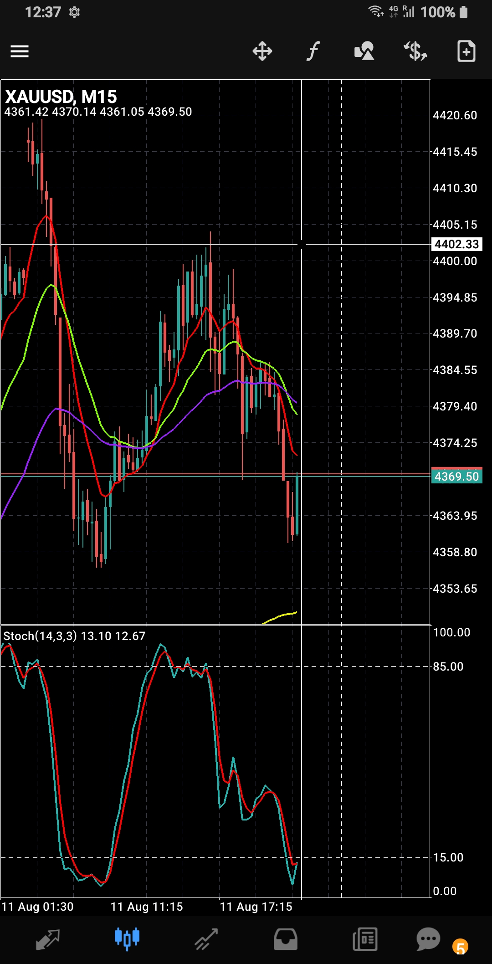Viewport: 492px width, 964px height.
Task: Open the Quotes tab with arrows
Action: coord(48,939)
